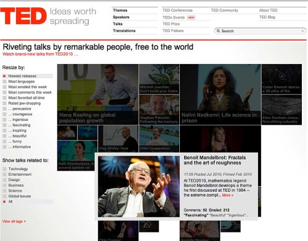Image resolution: width=308 pixels, height=241 pixels.
Task: Select All topics filter
Action: click(x=28, y=202)
